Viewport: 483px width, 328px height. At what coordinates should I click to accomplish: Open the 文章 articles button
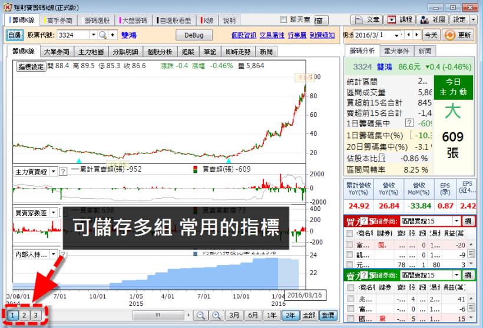tap(367, 20)
